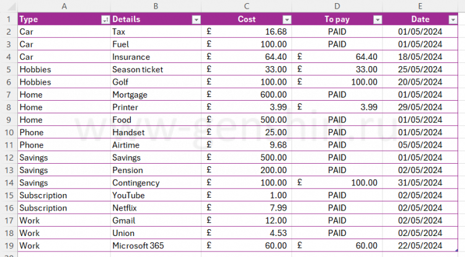
Task: Select the Mortgage details cell
Action: click(x=156, y=95)
